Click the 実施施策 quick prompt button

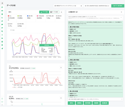pos(96,103)
